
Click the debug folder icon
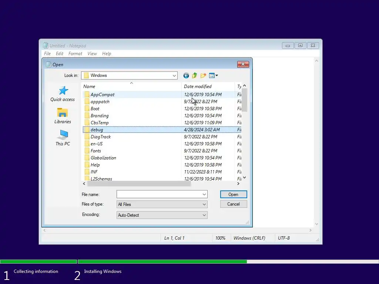[x=87, y=130]
